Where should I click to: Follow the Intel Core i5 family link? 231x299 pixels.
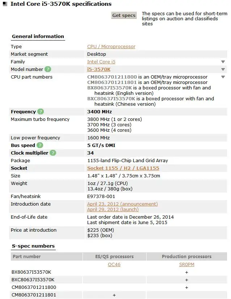(x=101, y=62)
